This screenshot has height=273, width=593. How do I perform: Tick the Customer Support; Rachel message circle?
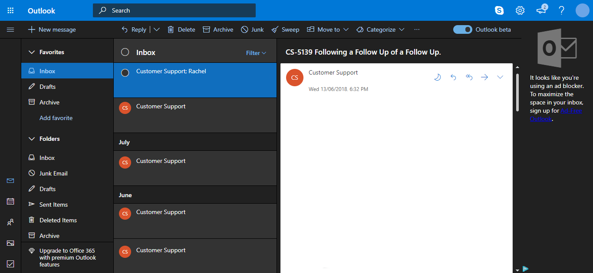tap(125, 73)
